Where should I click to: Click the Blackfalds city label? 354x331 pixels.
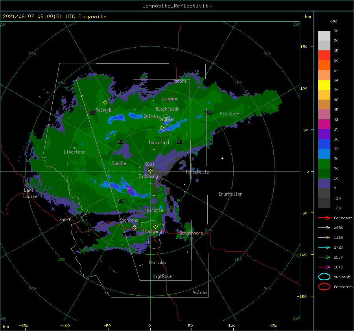pos(167,109)
